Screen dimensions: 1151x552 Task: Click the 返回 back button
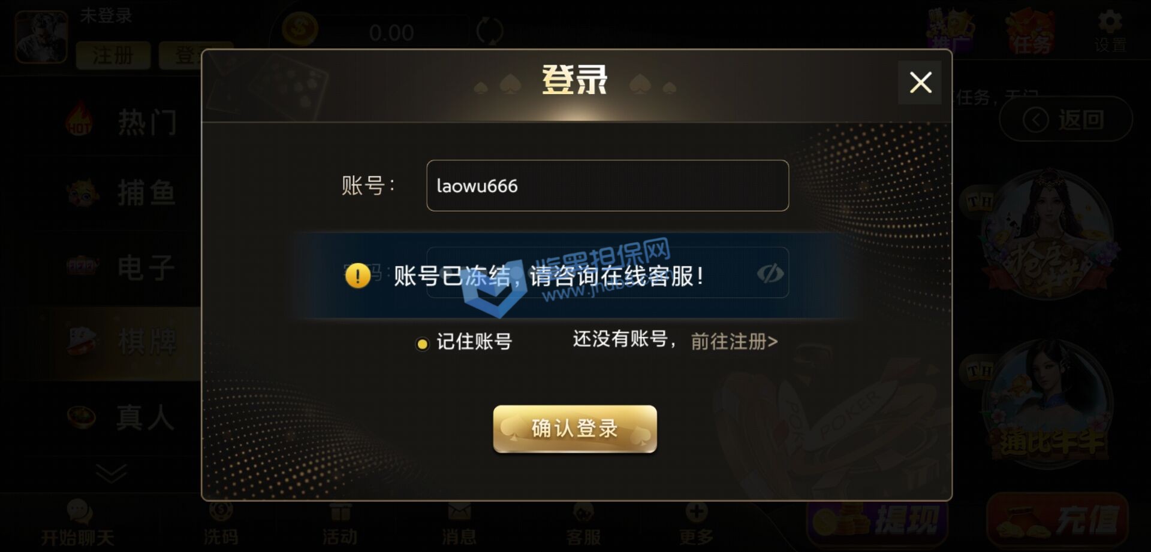click(1066, 119)
